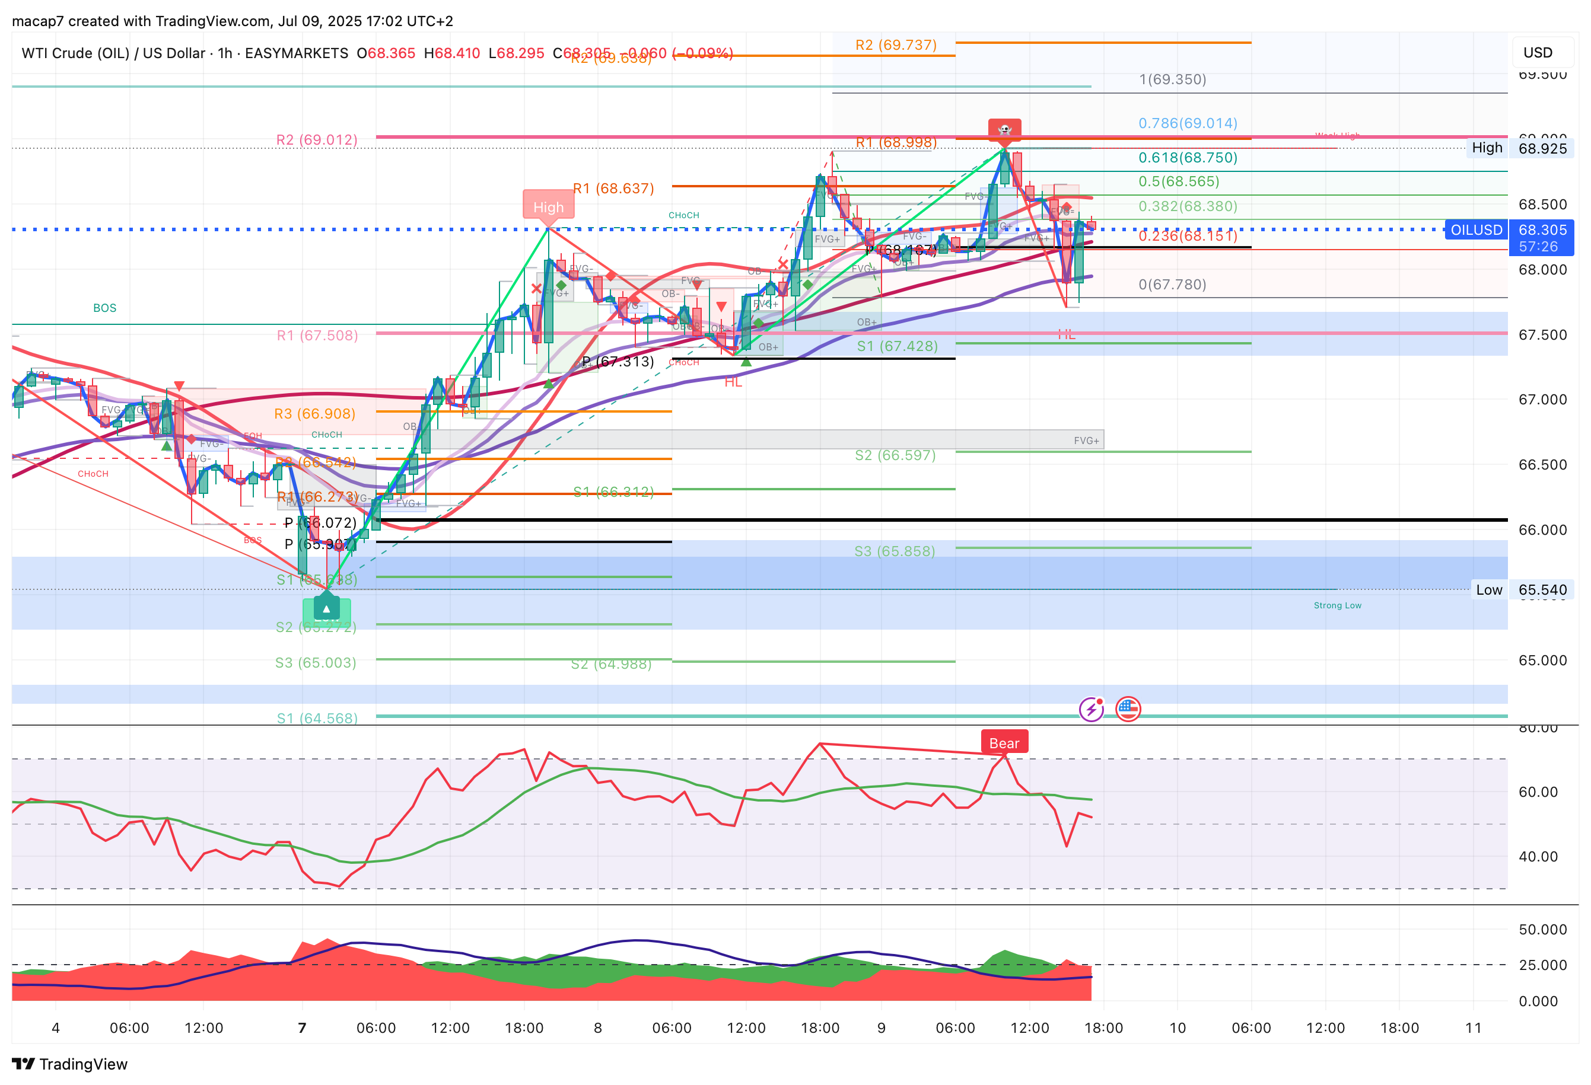Viewport: 1591px width, 1085px height.
Task: Click the green up-arrow signal marker at the low
Action: point(326,609)
